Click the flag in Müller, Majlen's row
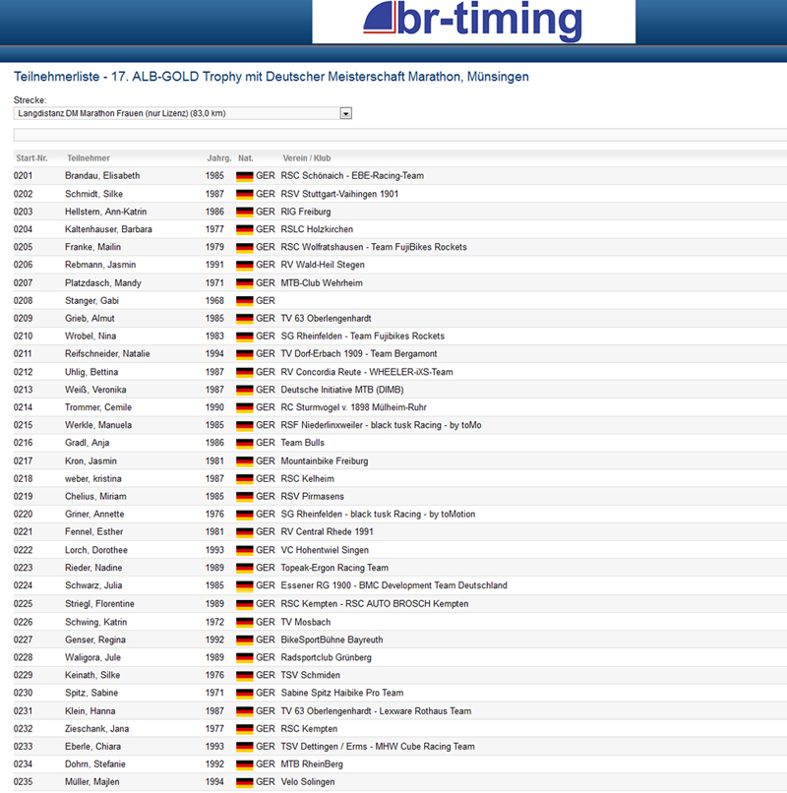The image size is (787, 793). click(x=245, y=782)
